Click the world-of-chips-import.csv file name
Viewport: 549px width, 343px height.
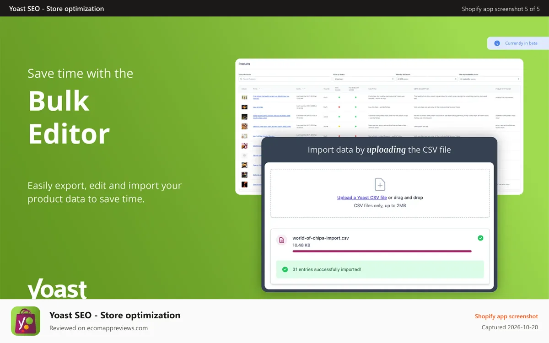(321, 238)
